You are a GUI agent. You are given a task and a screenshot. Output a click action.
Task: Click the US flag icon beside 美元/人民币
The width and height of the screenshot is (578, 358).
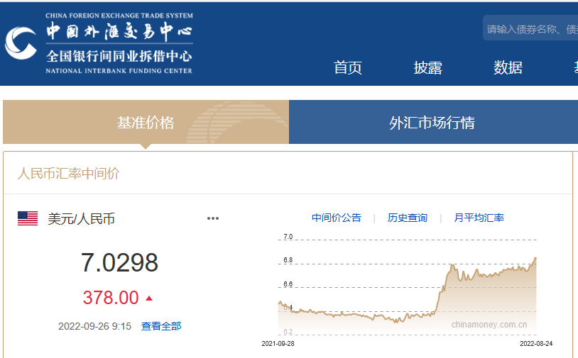click(x=28, y=218)
